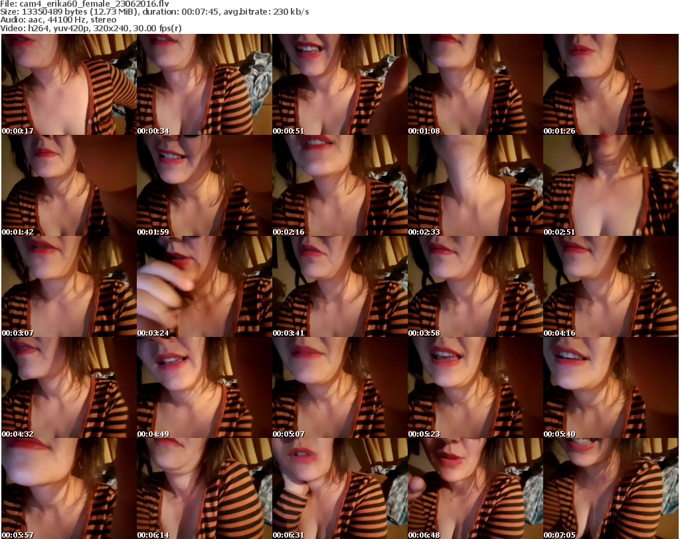Click the 00:06:31 video frame
Image resolution: width=680 pixels, height=539 pixels.
tap(340, 488)
